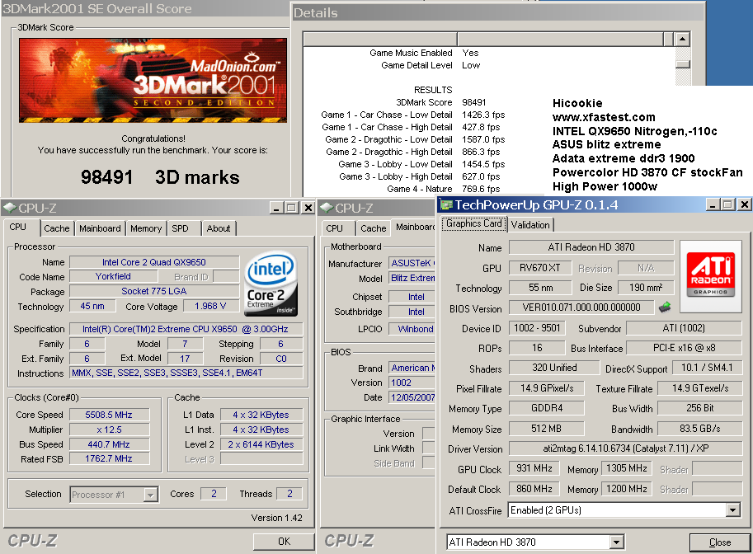Click the Driver Version field in GPU-Z
This screenshot has height=554, width=753.
625,448
